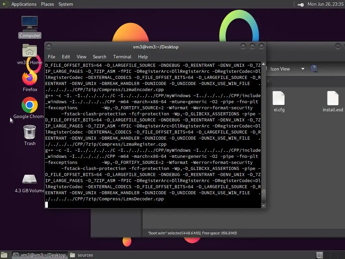
Task: Click the boot.wim selected status bar text
Action: pyautogui.click(x=192, y=233)
